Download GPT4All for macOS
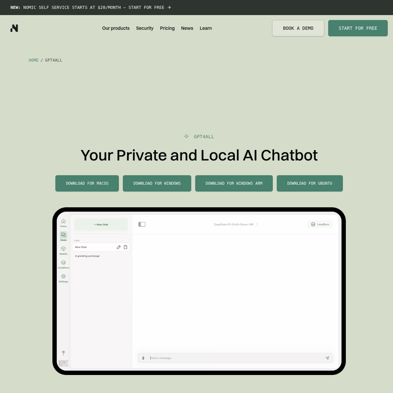 pyautogui.click(x=87, y=183)
